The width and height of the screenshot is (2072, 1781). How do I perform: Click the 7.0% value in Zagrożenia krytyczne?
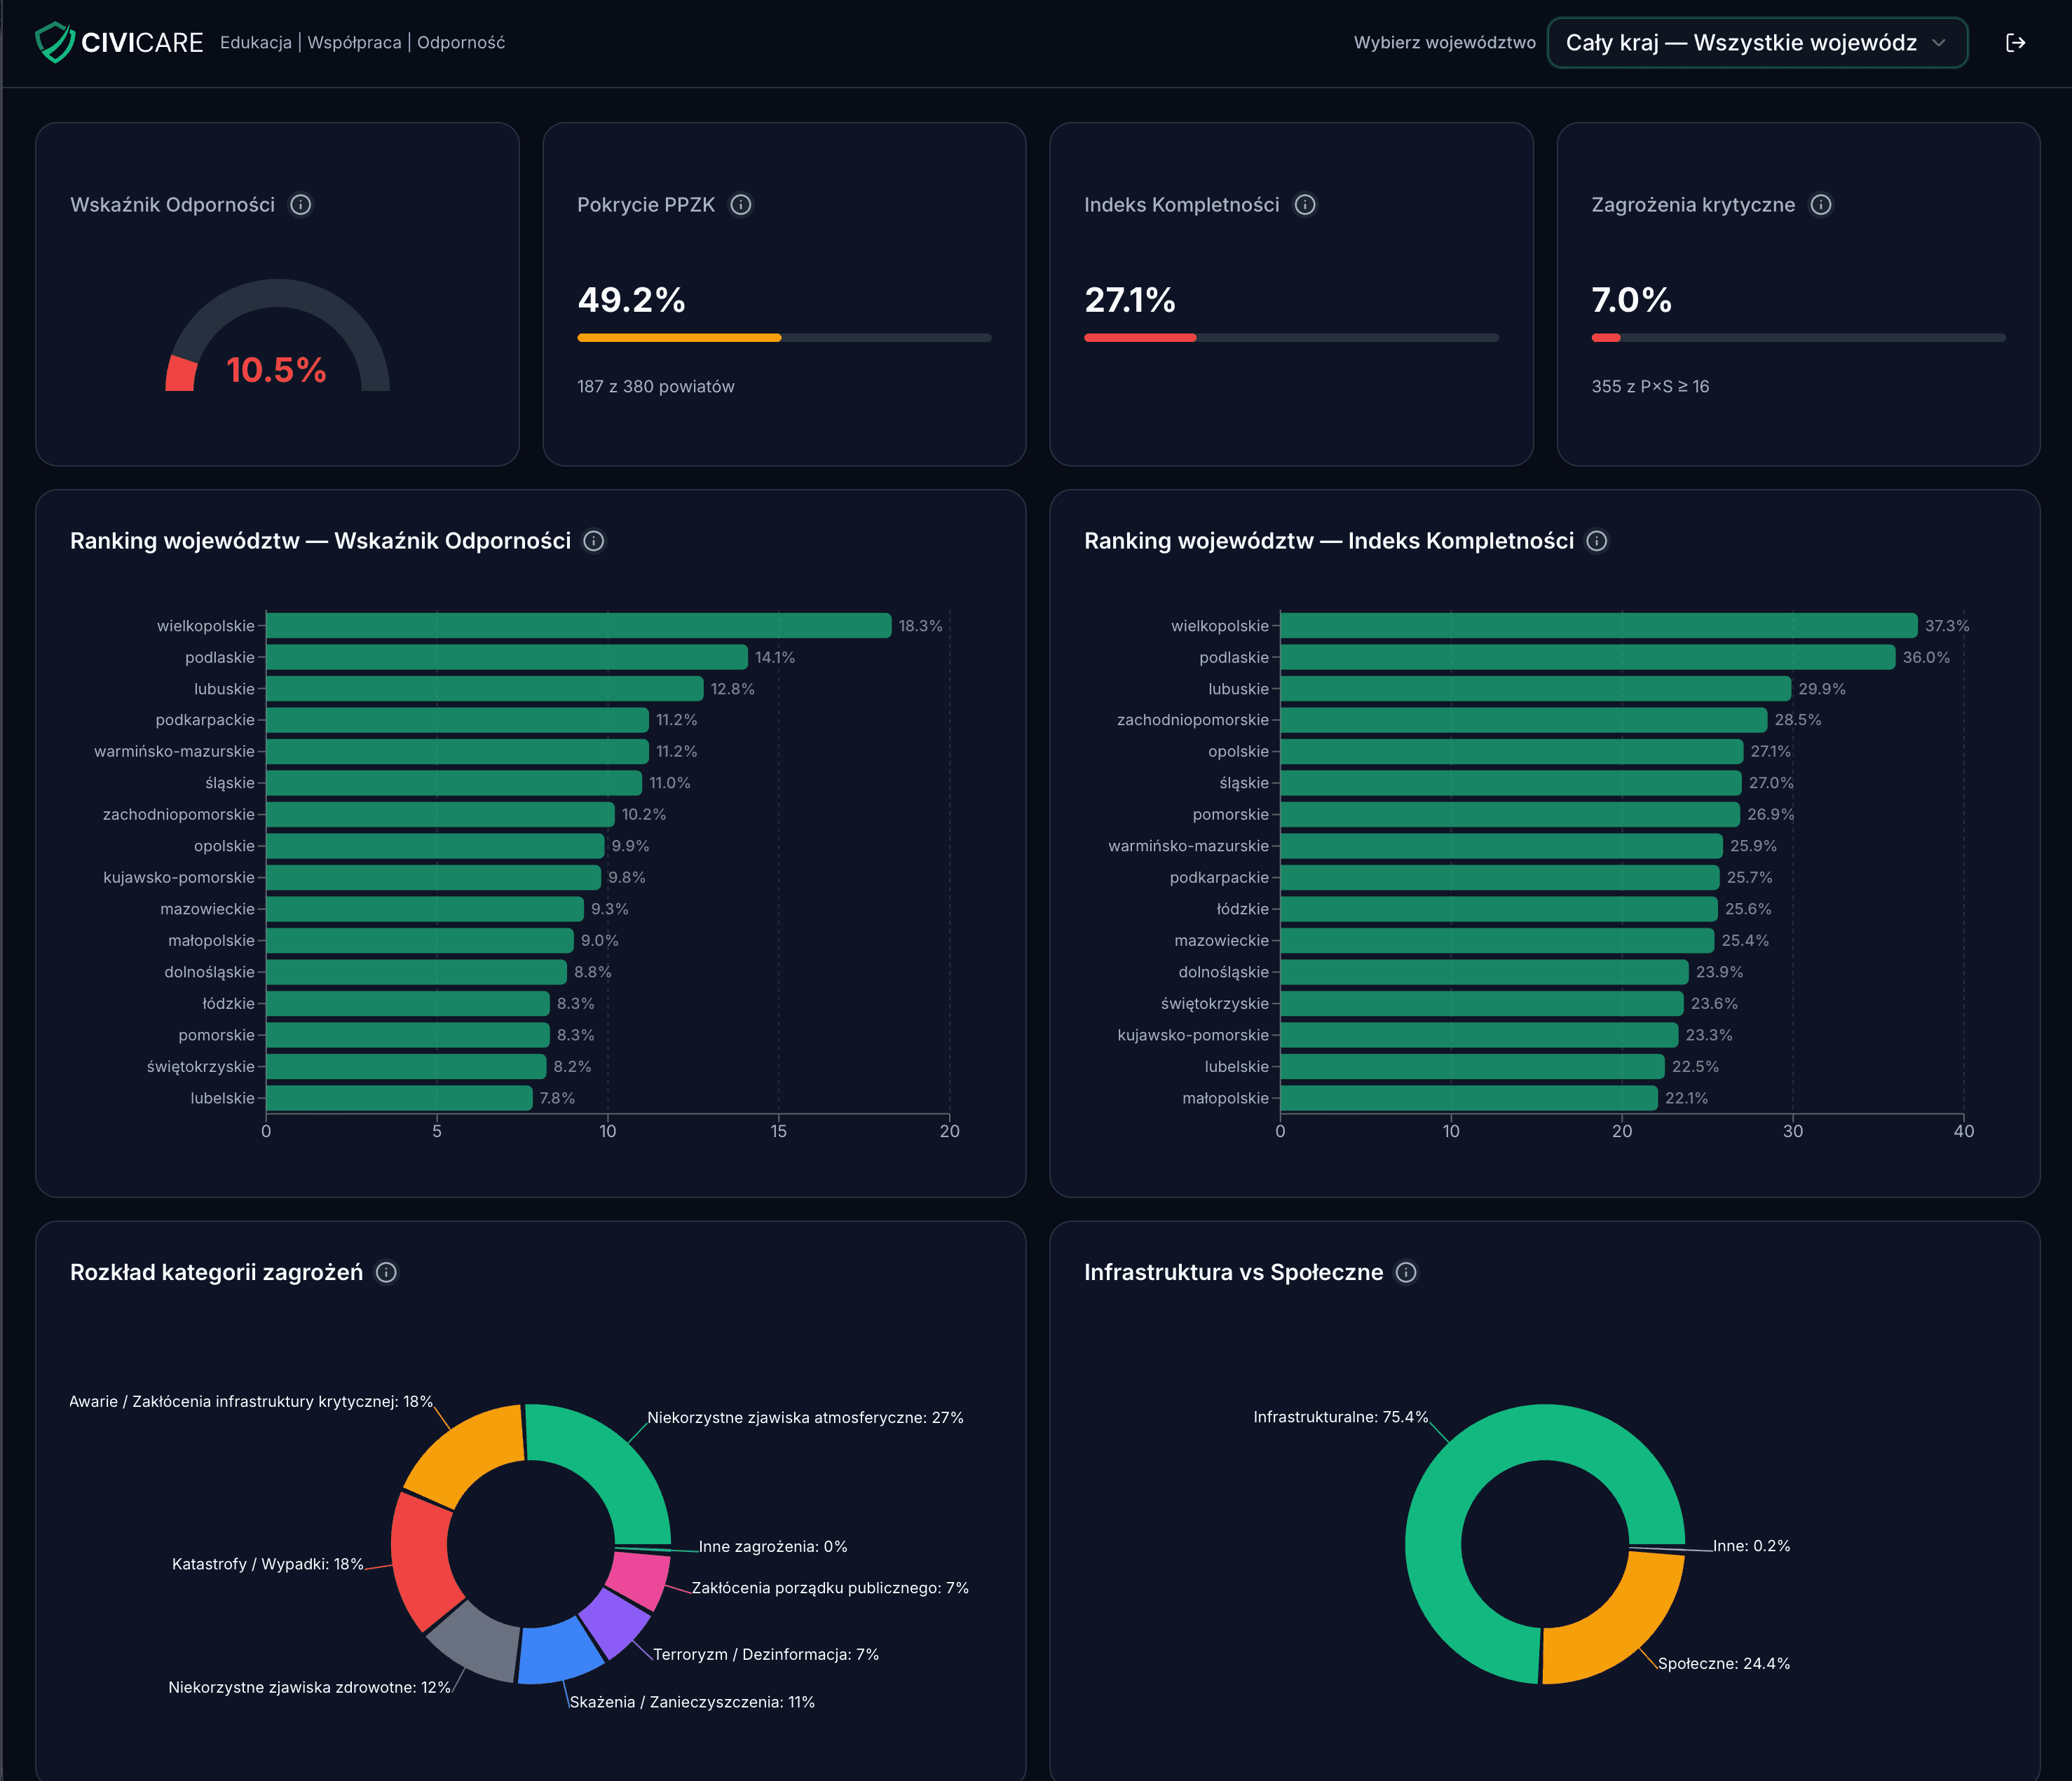tap(1631, 300)
